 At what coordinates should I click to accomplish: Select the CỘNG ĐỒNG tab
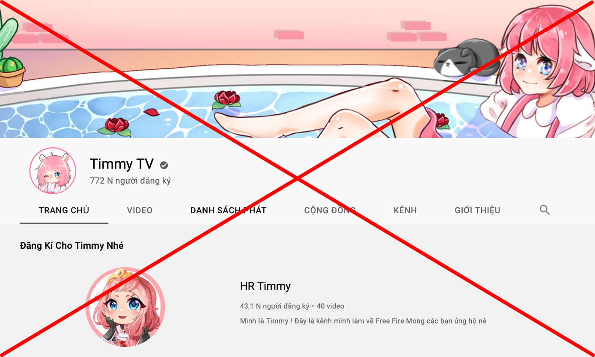tap(330, 210)
